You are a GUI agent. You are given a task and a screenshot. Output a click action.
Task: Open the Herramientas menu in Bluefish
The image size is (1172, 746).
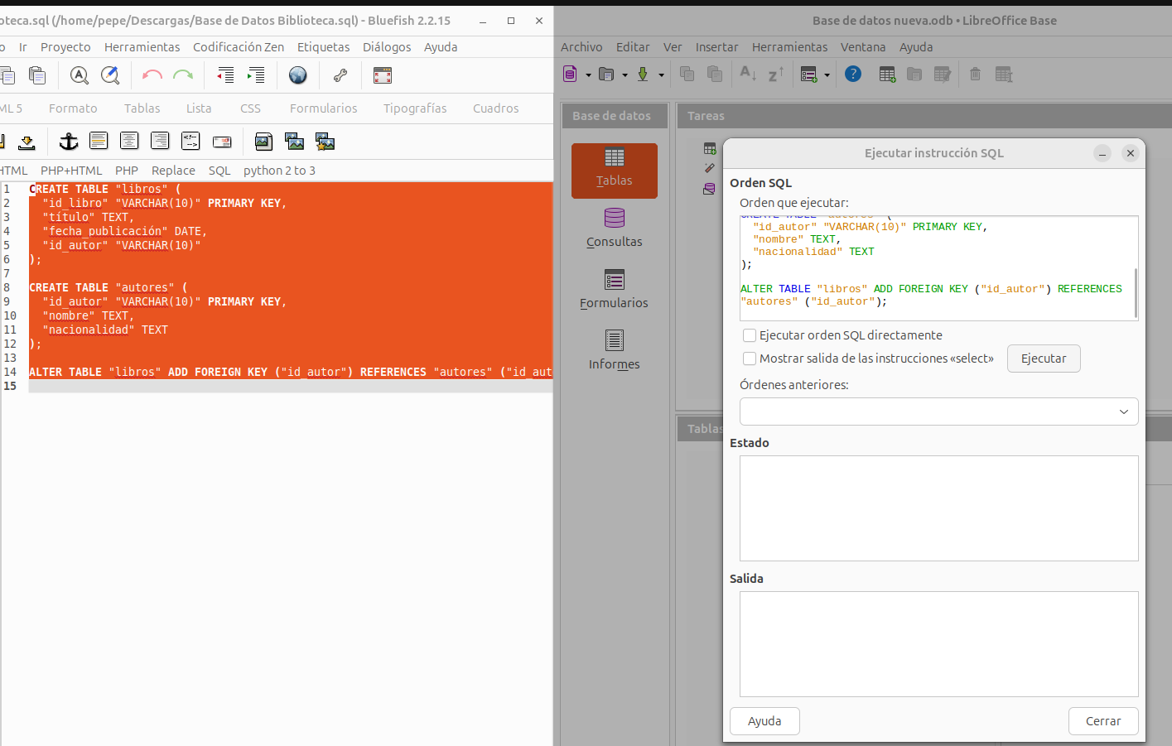click(142, 47)
